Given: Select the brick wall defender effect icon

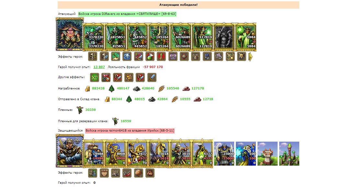Looking at the screenshot, I should point(104,173).
